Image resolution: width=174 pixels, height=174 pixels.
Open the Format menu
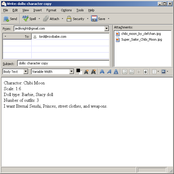(51, 10)
